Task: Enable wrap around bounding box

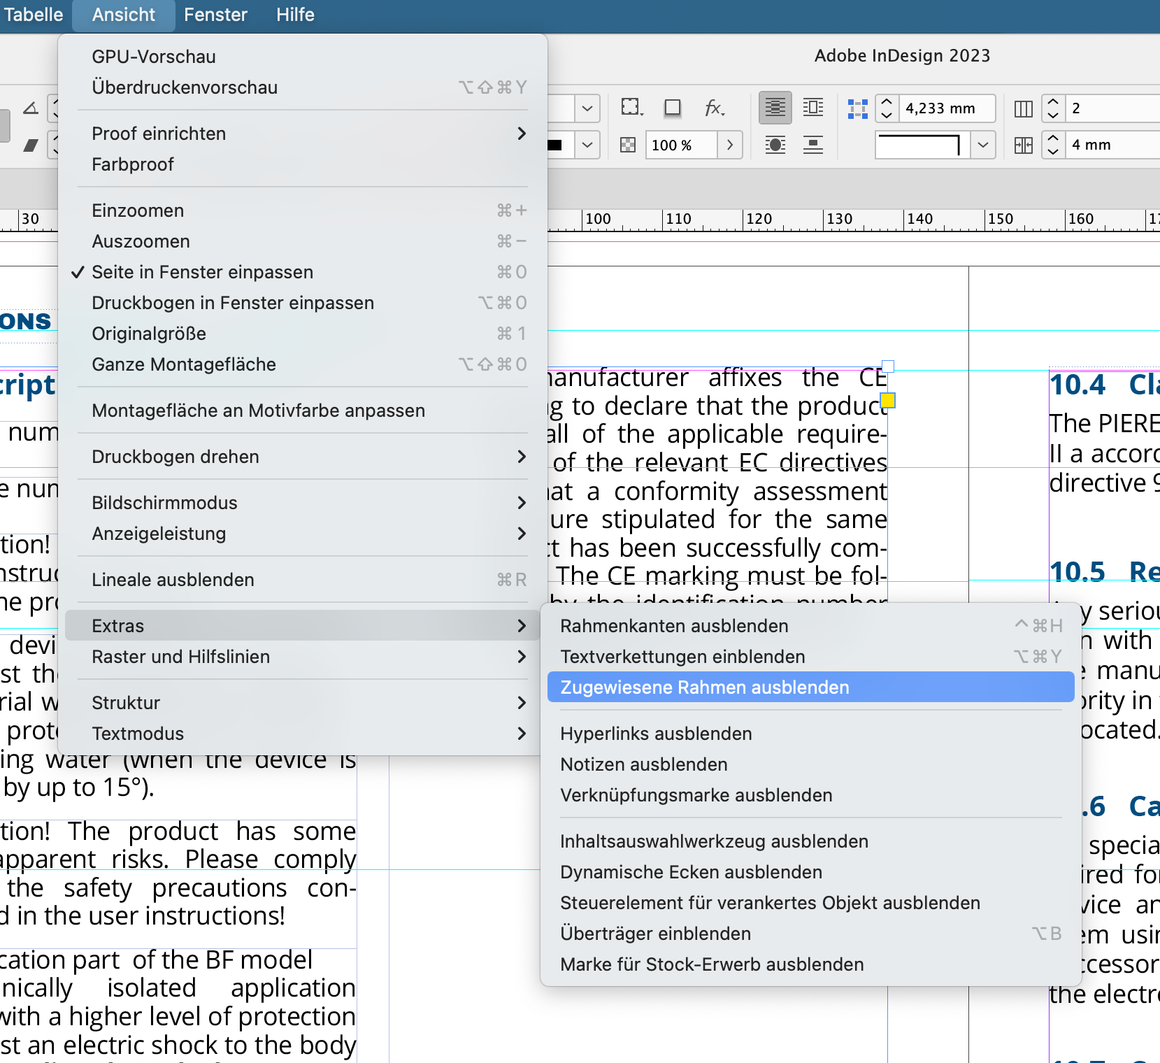Action: pos(812,108)
